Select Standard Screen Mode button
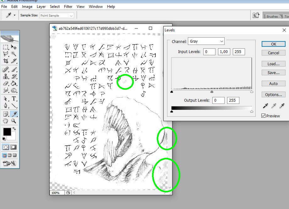This screenshot has height=209, width=289. (5, 155)
